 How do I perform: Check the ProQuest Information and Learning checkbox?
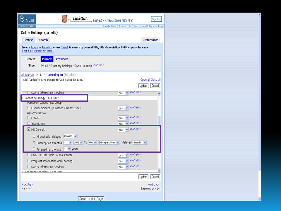[29, 161]
